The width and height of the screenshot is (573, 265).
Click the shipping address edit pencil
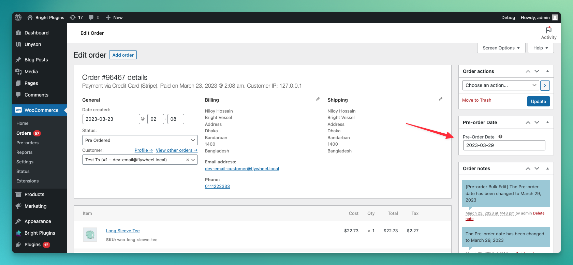440,99
